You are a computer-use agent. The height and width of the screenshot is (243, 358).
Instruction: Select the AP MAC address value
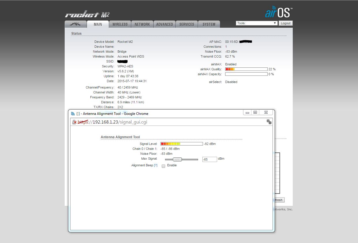click(239, 42)
